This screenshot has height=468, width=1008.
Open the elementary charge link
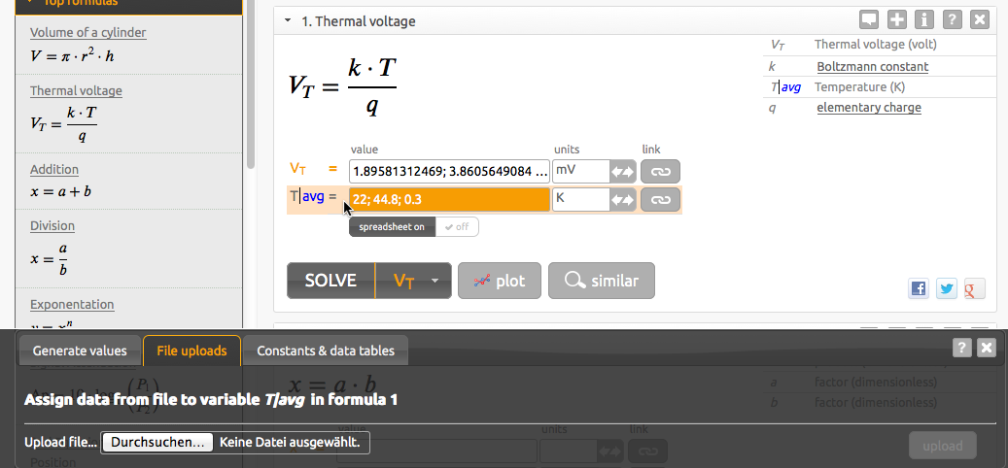pyautogui.click(x=868, y=107)
